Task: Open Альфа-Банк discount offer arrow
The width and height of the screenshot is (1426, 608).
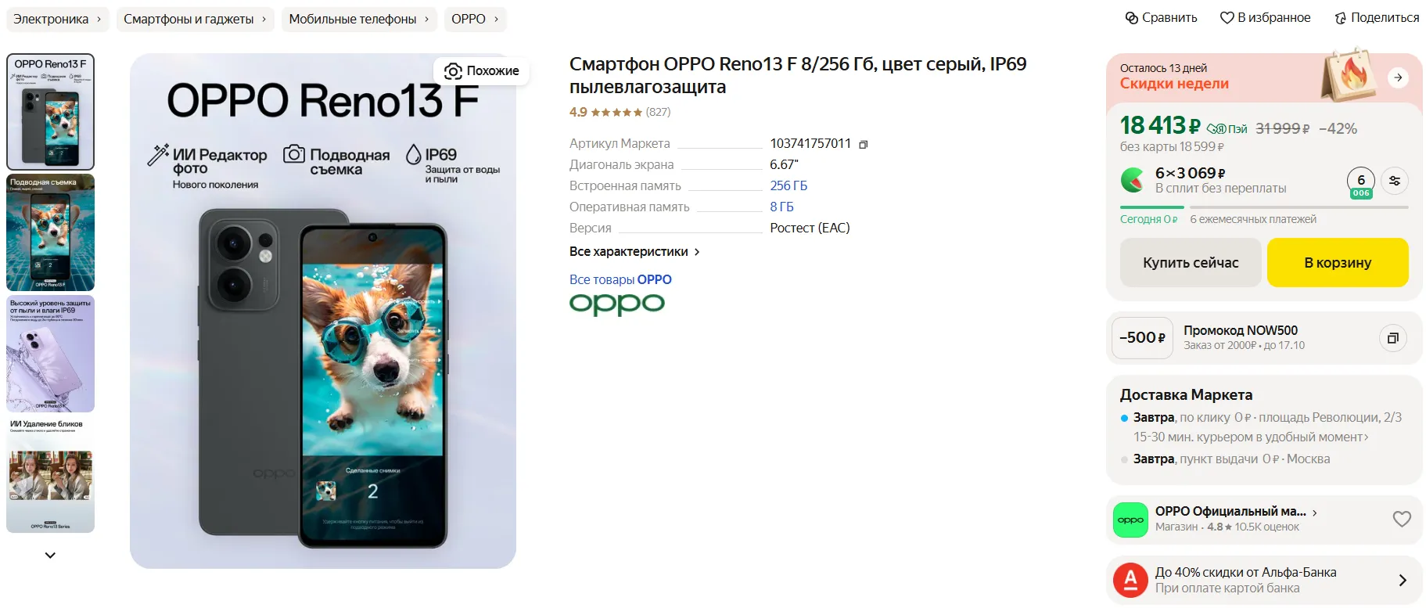Action: click(1403, 580)
